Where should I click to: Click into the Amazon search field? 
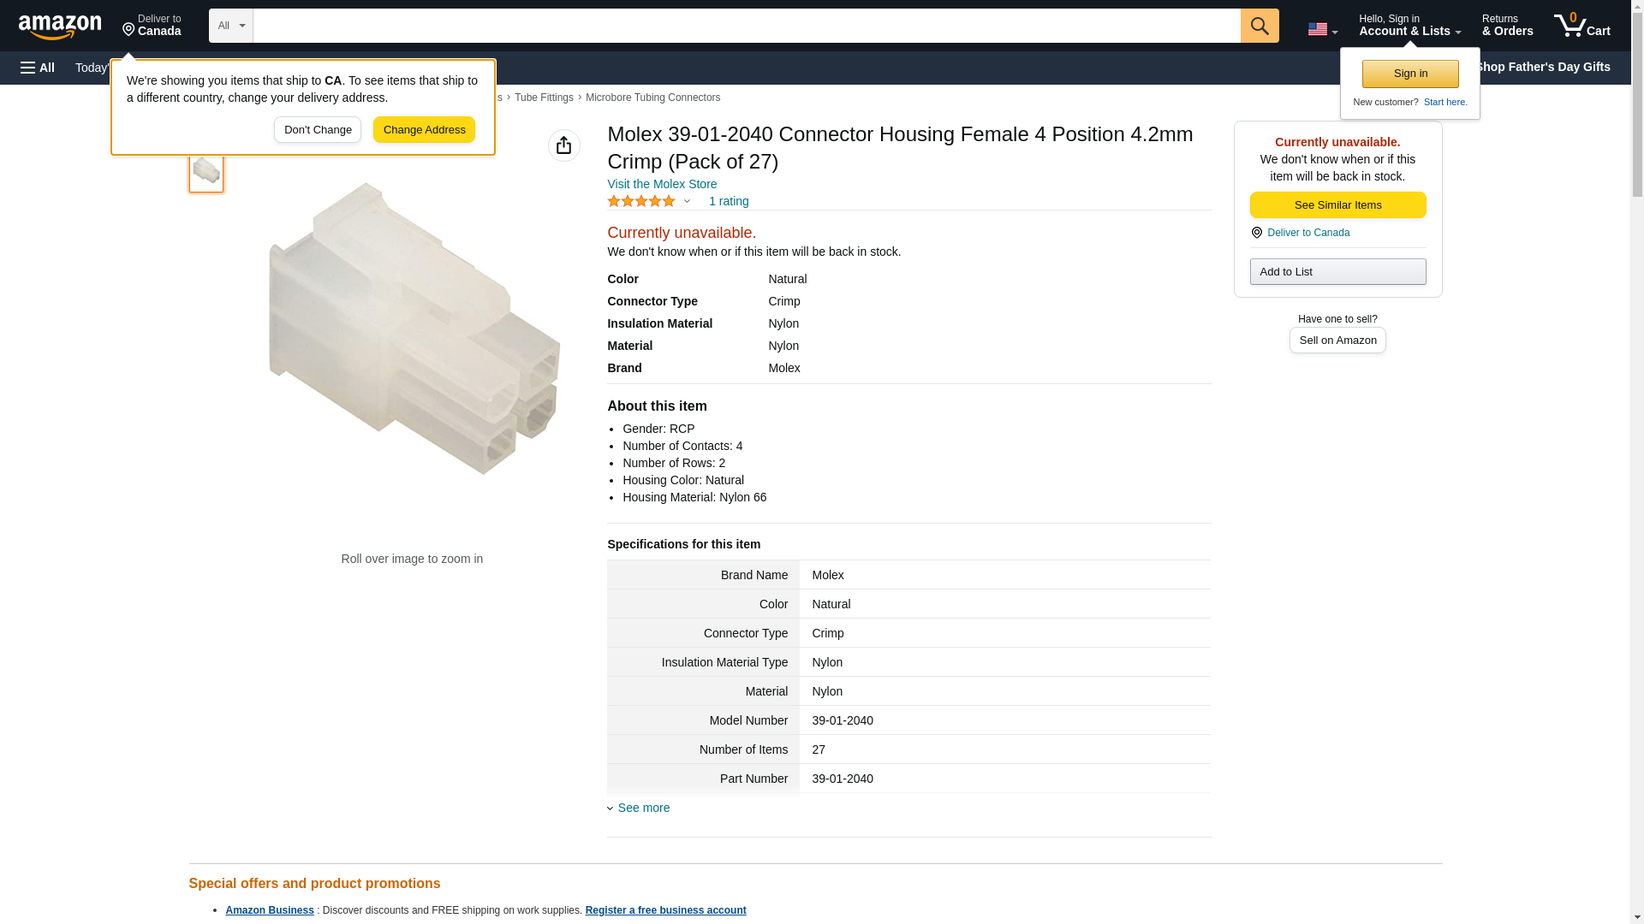pyautogui.click(x=746, y=26)
